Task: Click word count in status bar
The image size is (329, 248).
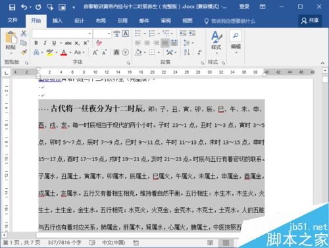Action: (x=64, y=243)
